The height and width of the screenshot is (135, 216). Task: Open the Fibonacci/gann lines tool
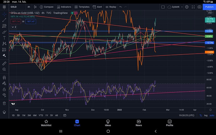click(4, 26)
